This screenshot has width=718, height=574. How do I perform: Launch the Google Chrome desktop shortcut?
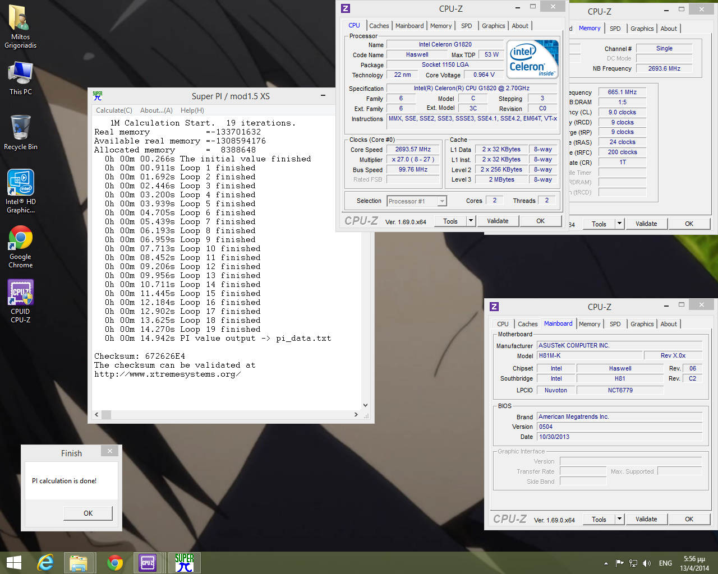tap(20, 247)
